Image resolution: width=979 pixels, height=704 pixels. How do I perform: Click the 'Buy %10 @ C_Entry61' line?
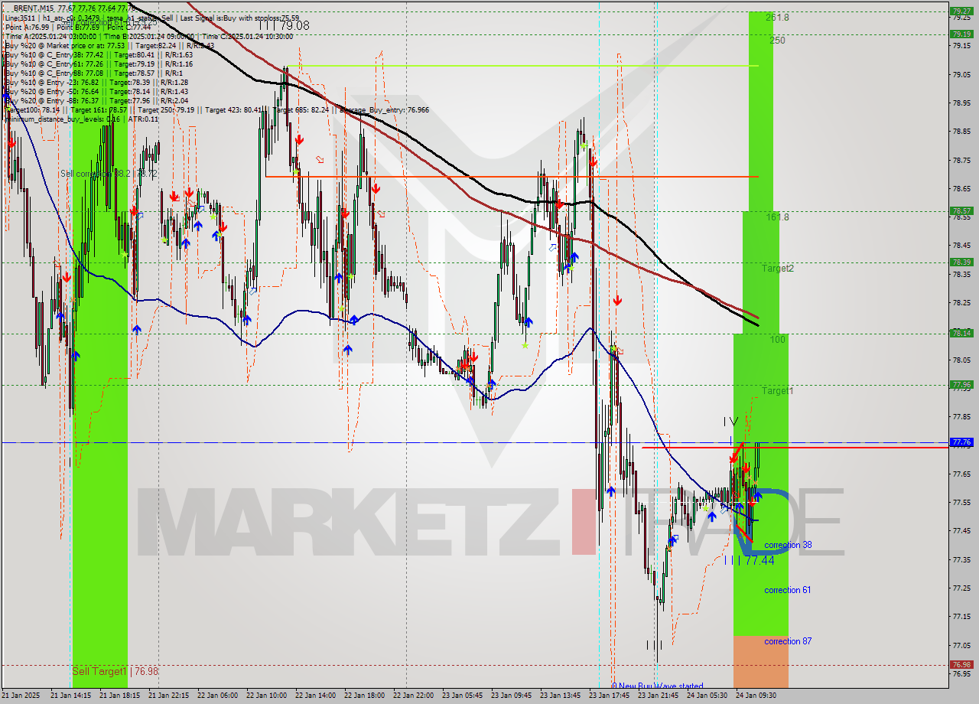pyautogui.click(x=99, y=64)
